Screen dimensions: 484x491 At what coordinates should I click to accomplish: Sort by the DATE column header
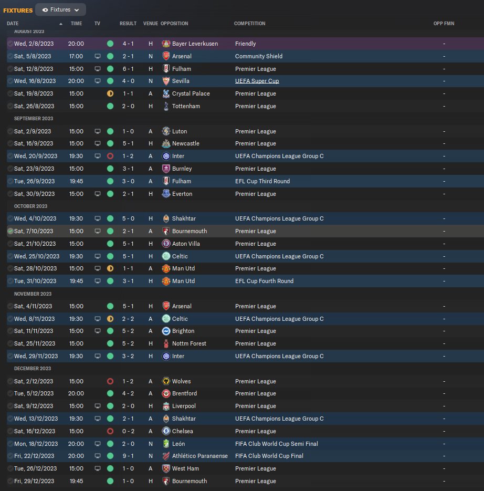pyautogui.click(x=13, y=24)
